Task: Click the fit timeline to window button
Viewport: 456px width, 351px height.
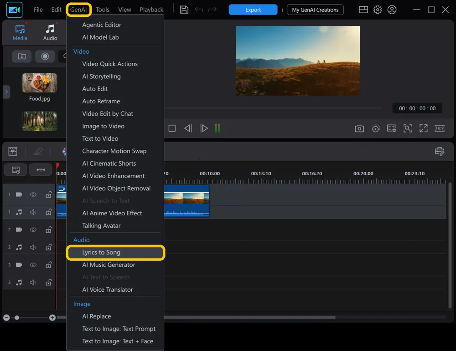Action: point(41,169)
